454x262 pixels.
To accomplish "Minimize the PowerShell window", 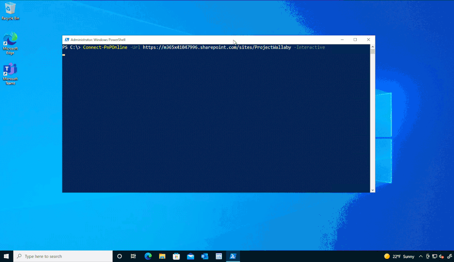I will coord(342,40).
